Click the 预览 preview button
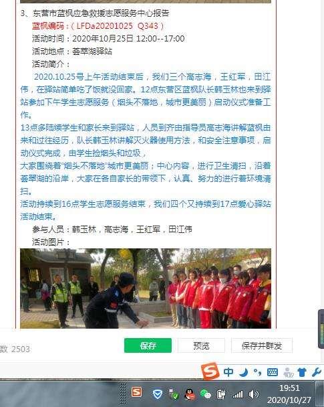Image resolution: width=324 pixels, height=407 pixels. click(x=201, y=345)
